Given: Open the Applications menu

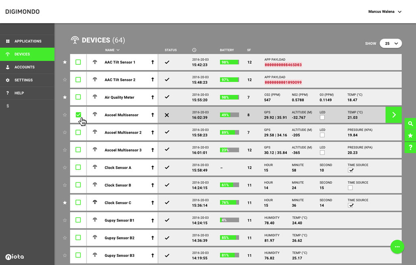Looking at the screenshot, I should point(27,41).
